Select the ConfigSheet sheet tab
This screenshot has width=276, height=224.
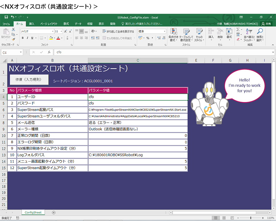pos(33,213)
